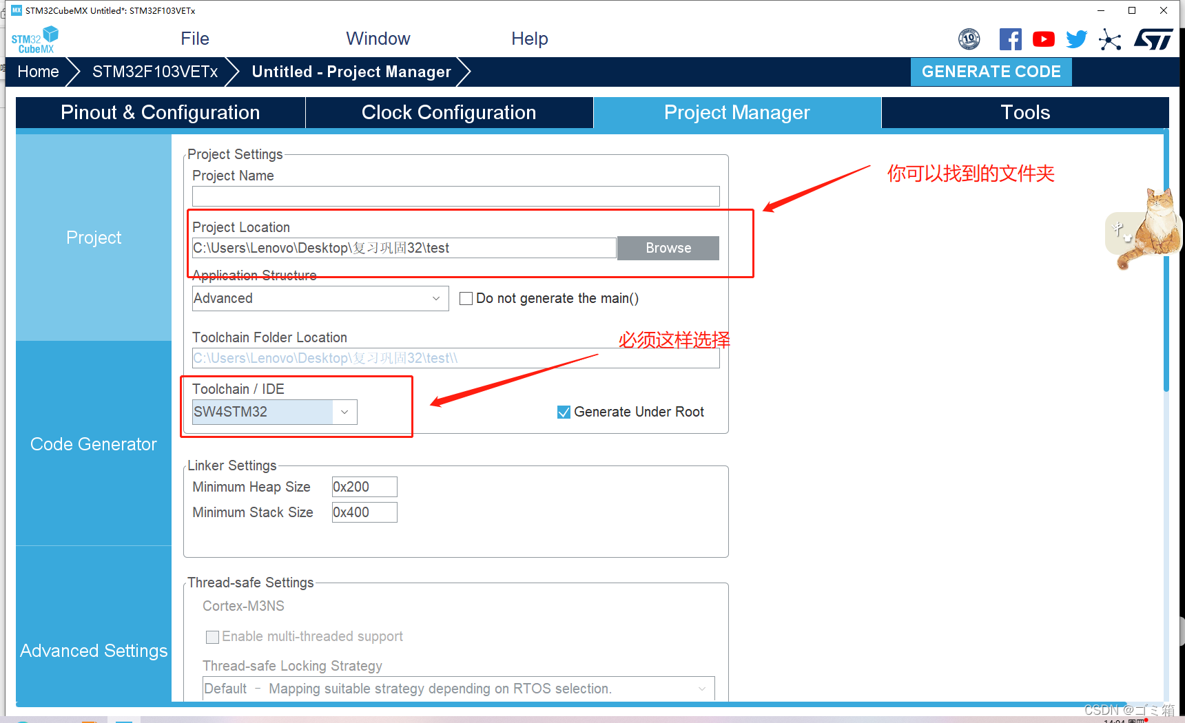Maximize the STM32CubeMX window
Screen dimensions: 1185x723
click(x=1132, y=10)
